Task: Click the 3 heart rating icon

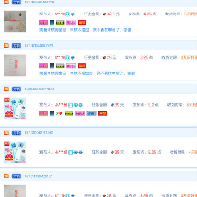Action: click(59, 113)
